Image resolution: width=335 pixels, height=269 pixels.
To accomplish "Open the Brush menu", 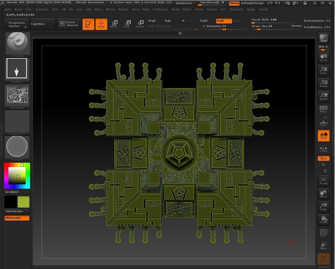I will 18,9.
